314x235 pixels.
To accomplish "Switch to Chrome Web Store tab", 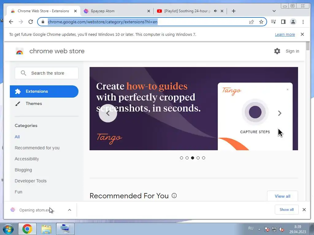I will [43, 11].
